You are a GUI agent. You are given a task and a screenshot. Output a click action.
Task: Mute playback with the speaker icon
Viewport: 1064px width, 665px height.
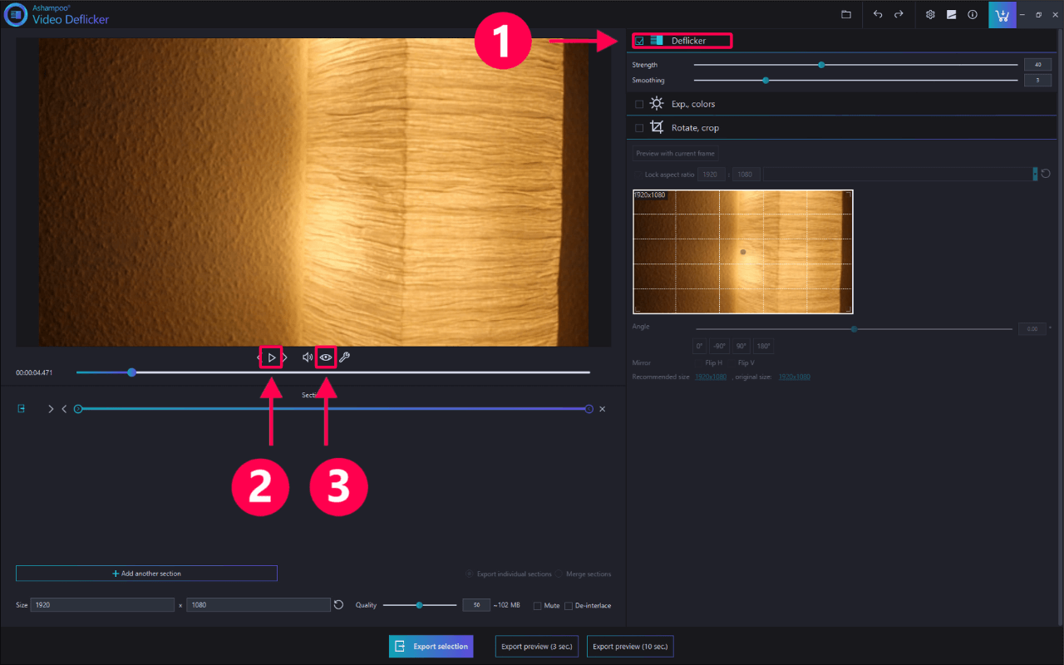point(307,357)
